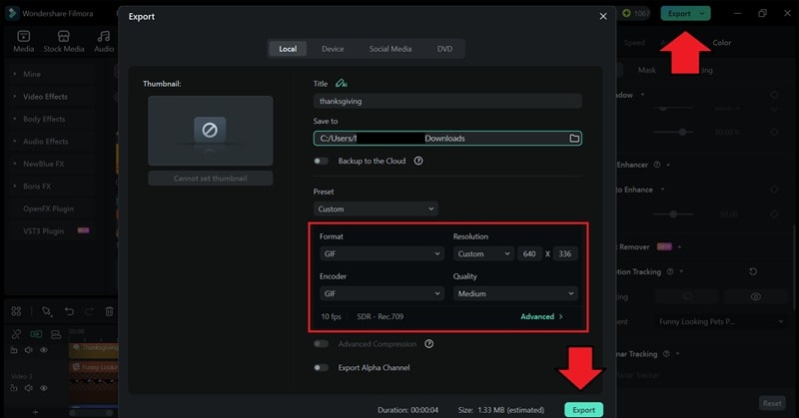Switch to the Device export tab
This screenshot has height=418, width=799.
click(333, 49)
